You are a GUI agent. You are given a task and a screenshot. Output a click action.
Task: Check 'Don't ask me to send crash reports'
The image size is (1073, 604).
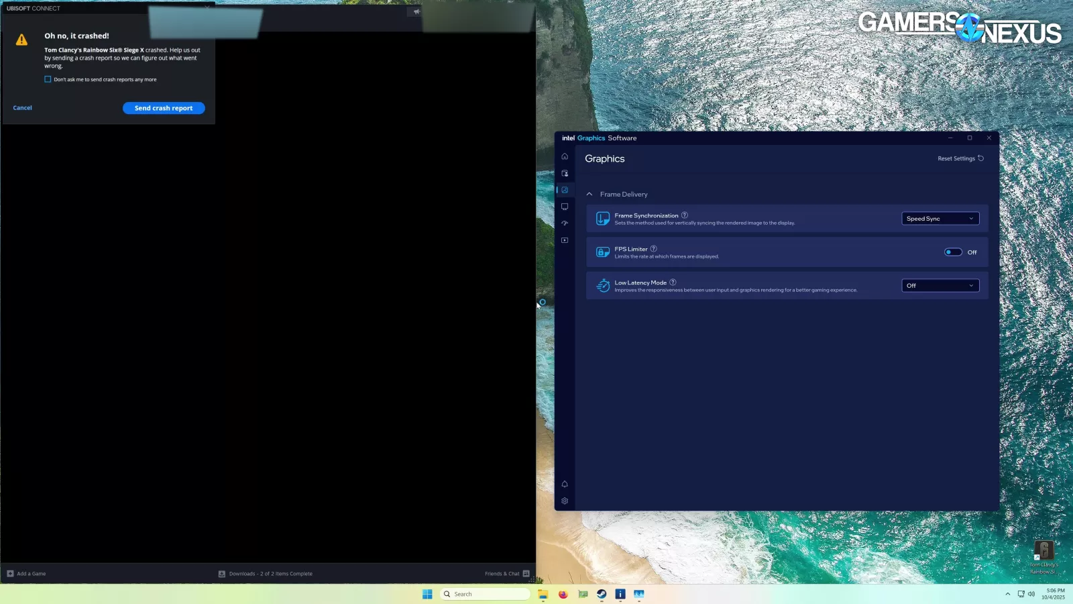pos(48,79)
